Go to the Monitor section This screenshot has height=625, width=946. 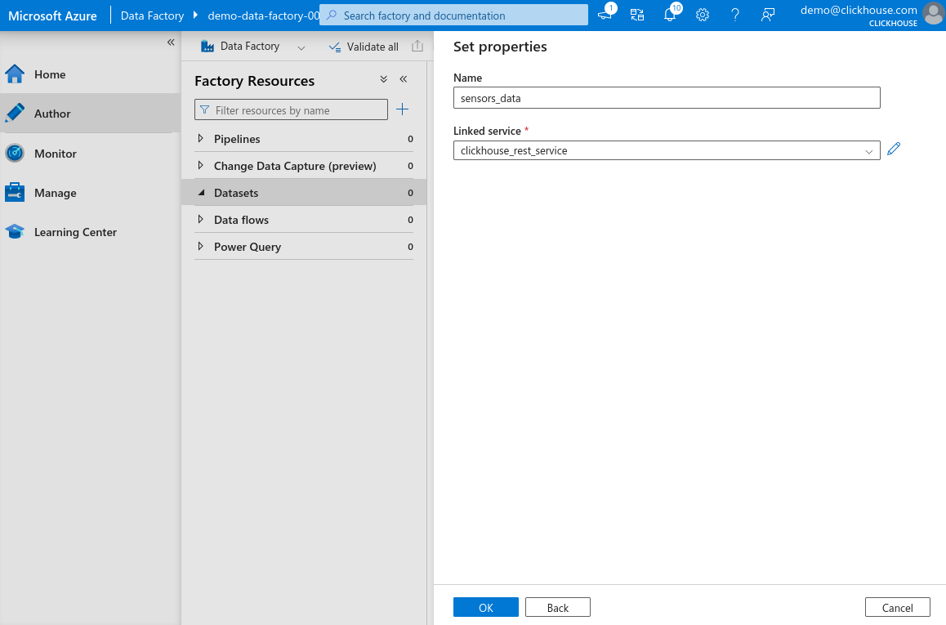pyautogui.click(x=55, y=154)
